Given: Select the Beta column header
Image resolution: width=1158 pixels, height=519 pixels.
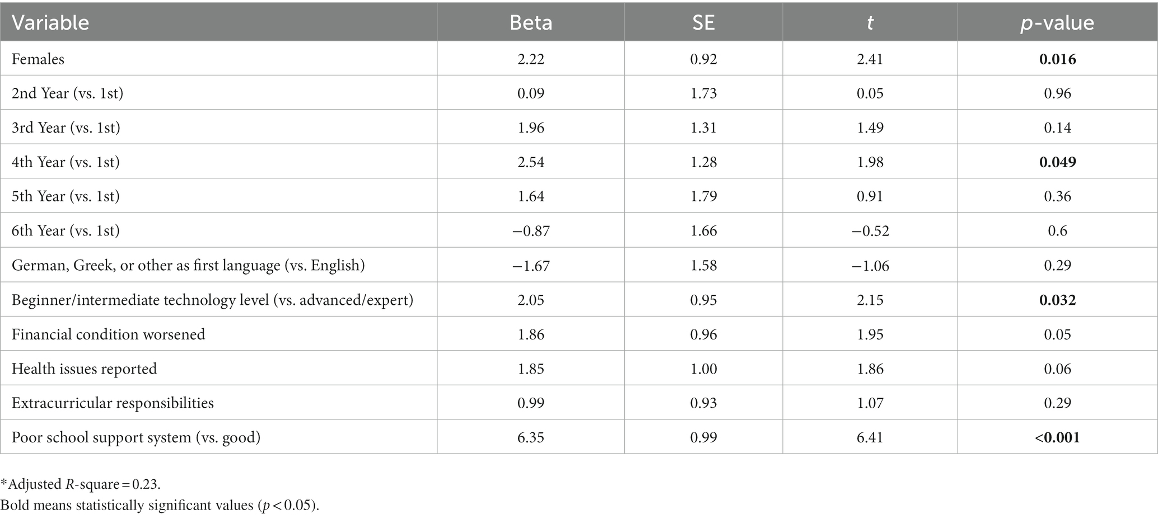Looking at the screenshot, I should pos(530,22).
